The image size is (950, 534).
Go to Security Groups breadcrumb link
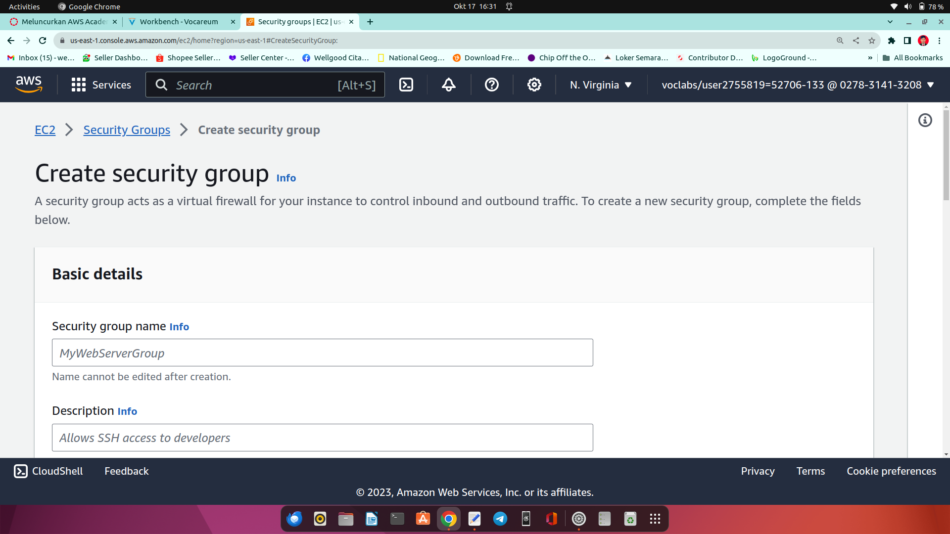[x=127, y=130]
